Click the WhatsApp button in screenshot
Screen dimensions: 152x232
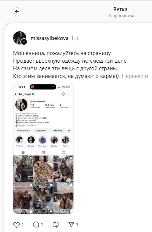(58, 131)
